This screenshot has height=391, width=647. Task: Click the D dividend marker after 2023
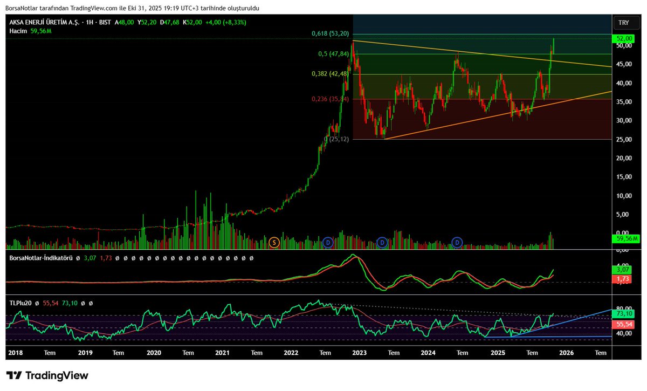pyautogui.click(x=383, y=243)
